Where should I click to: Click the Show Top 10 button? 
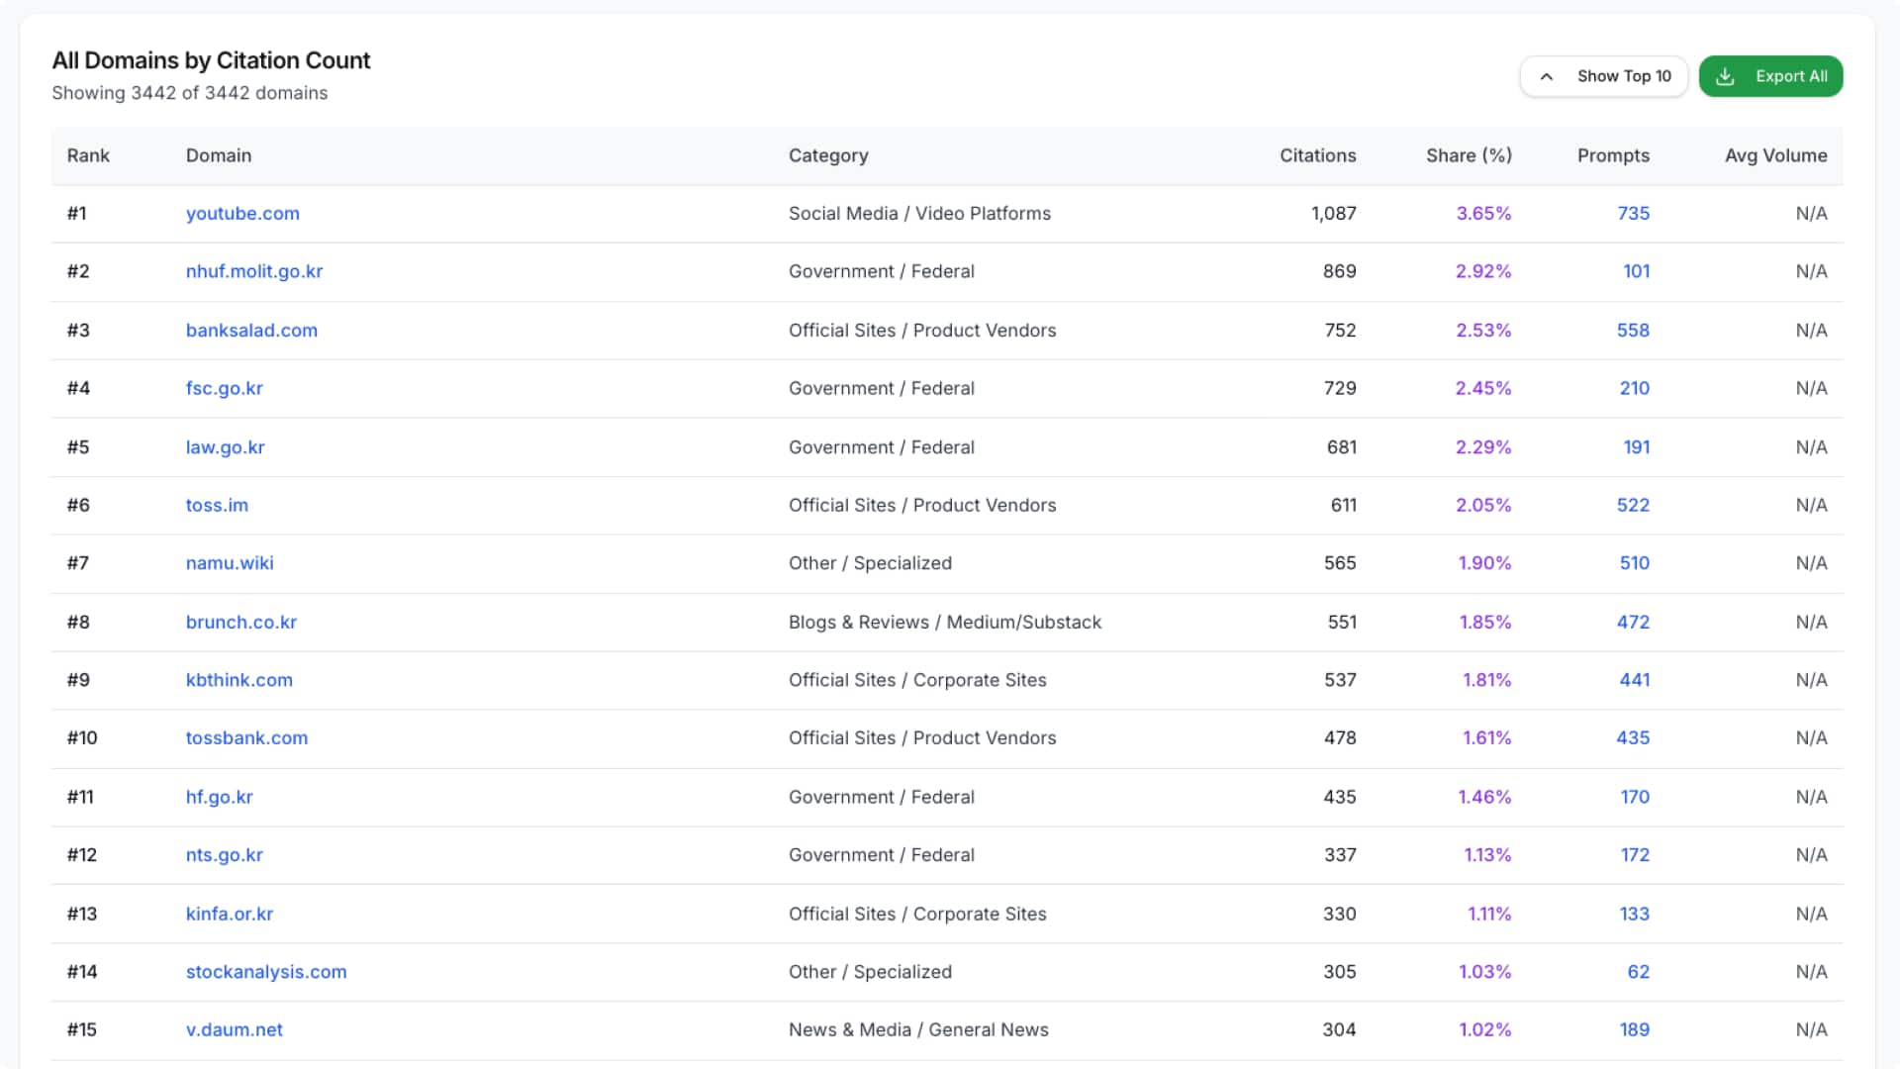tap(1623, 76)
